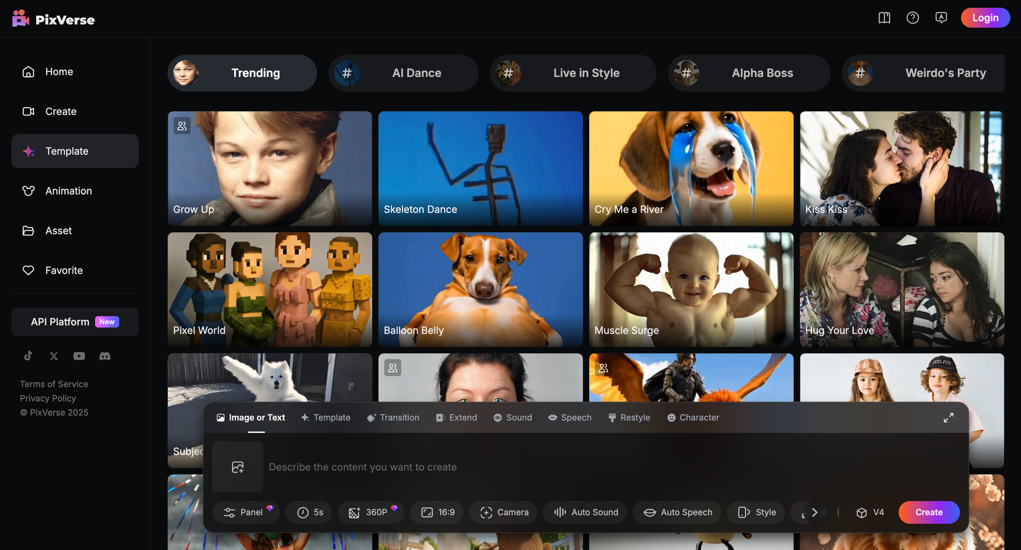Open the 360P resolution selector
1021x550 pixels.
click(x=371, y=512)
